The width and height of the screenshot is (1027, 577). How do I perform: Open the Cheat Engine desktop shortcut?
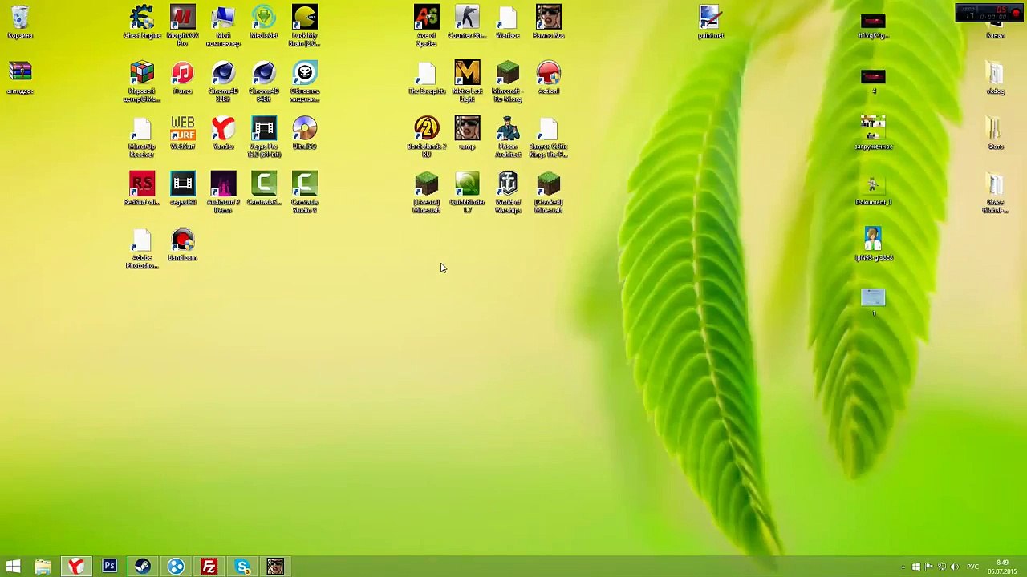(142, 19)
